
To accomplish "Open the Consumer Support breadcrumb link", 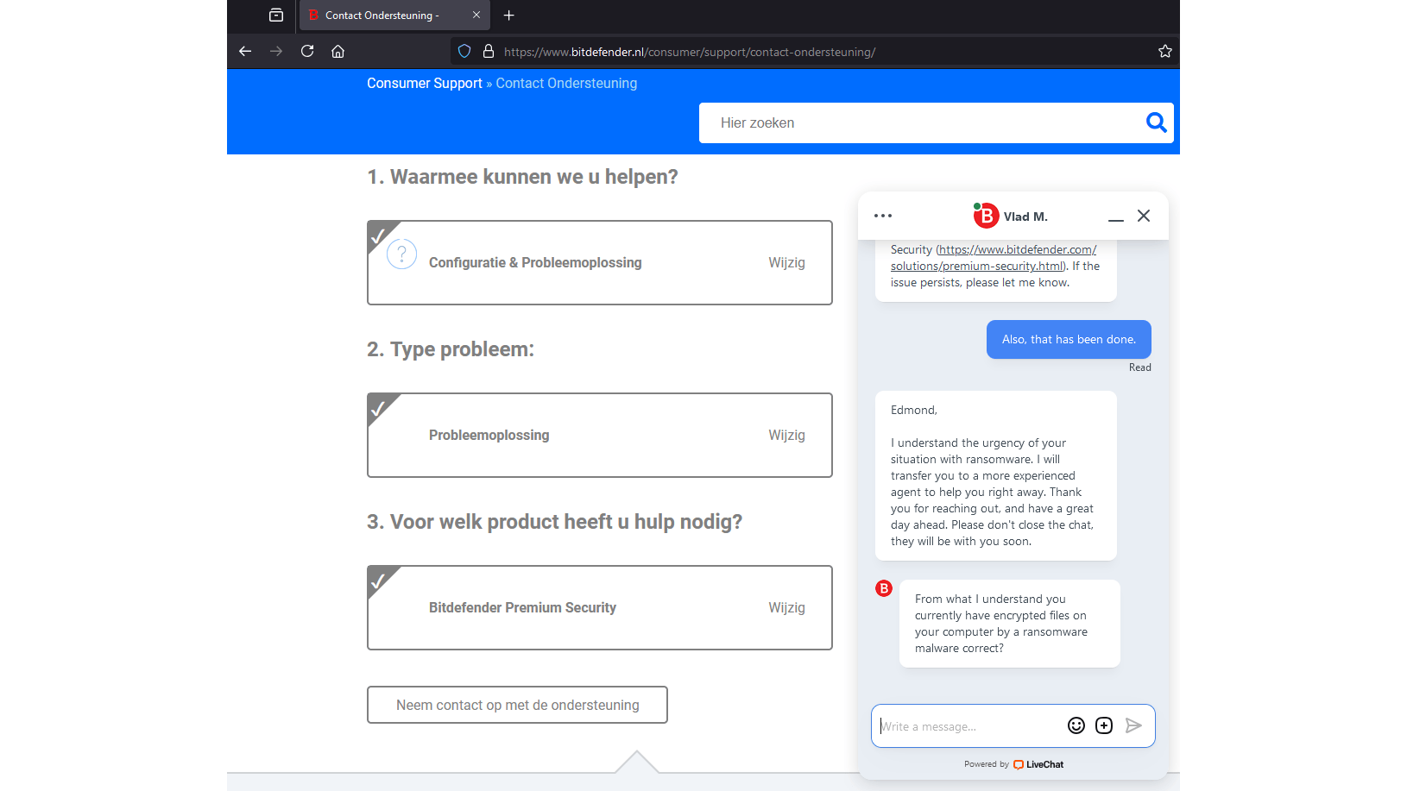I will pyautogui.click(x=425, y=83).
